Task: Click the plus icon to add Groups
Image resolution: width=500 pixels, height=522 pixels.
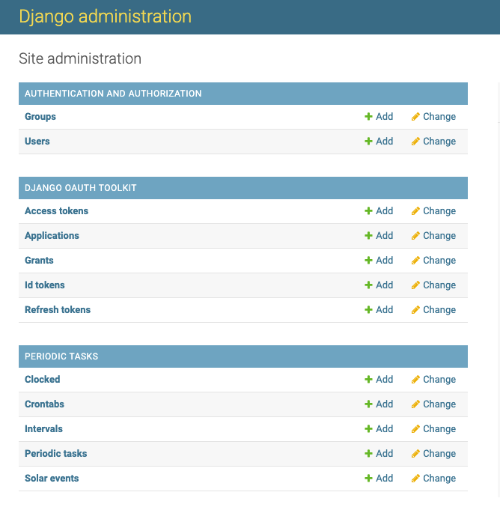Action: [368, 117]
